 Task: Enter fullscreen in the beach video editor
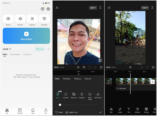click(x=153, y=67)
